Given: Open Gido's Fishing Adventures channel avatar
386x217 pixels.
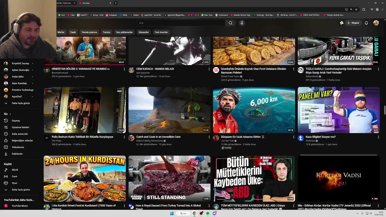Looking at the screenshot, I should (131, 138).
